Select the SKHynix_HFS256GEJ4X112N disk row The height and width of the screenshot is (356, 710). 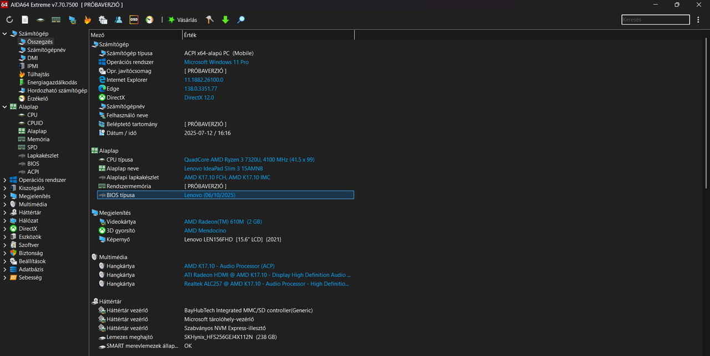coord(225,337)
